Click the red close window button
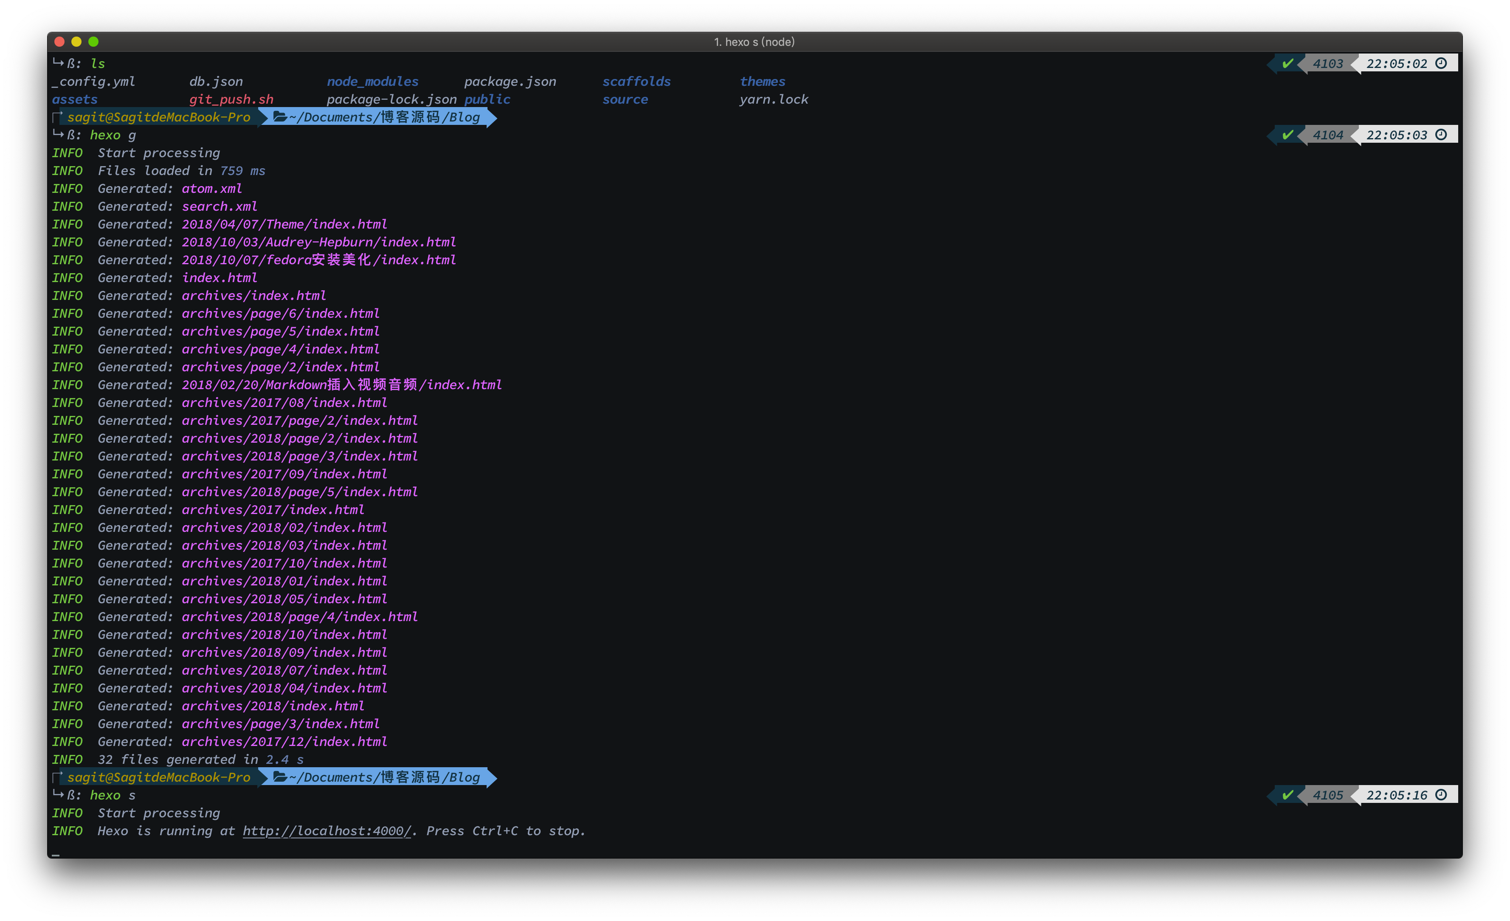The height and width of the screenshot is (921, 1510). point(59,42)
